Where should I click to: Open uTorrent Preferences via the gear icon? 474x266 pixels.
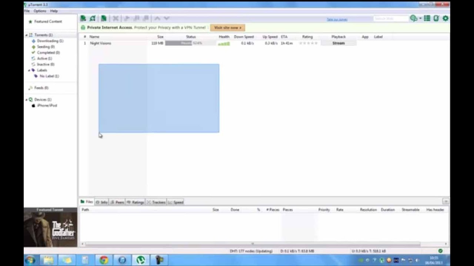pos(445,18)
